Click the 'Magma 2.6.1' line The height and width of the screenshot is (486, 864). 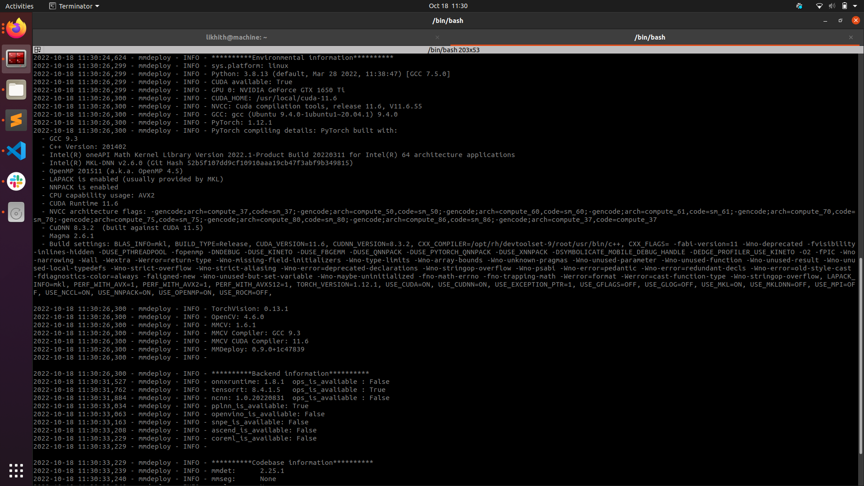72,236
